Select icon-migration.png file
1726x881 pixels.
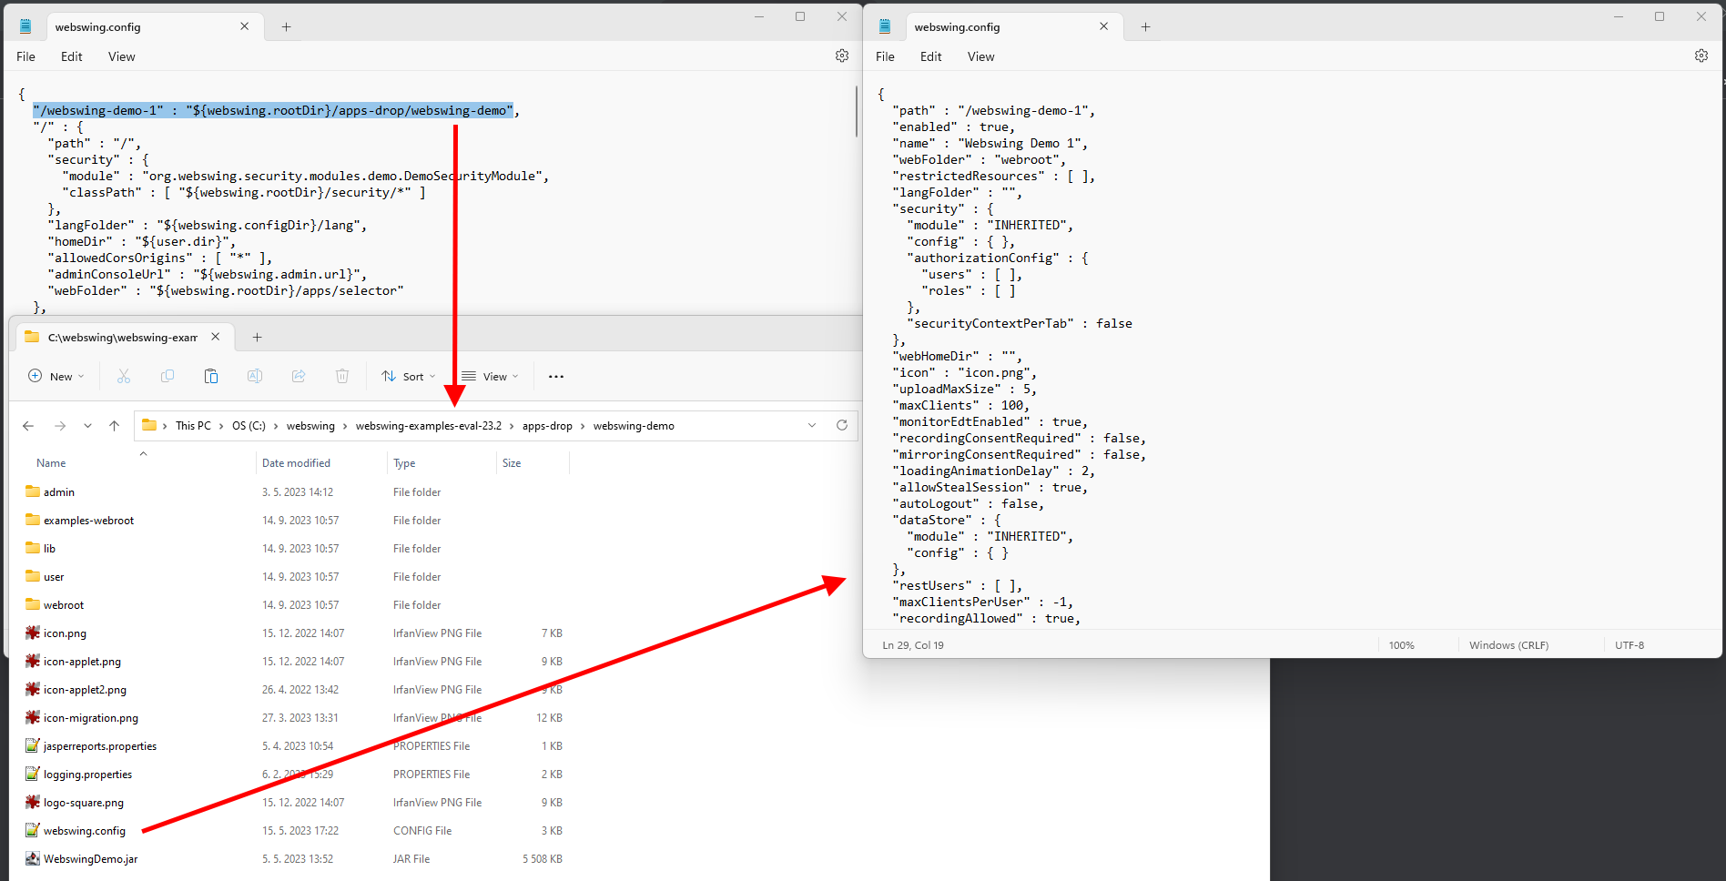coord(91,717)
